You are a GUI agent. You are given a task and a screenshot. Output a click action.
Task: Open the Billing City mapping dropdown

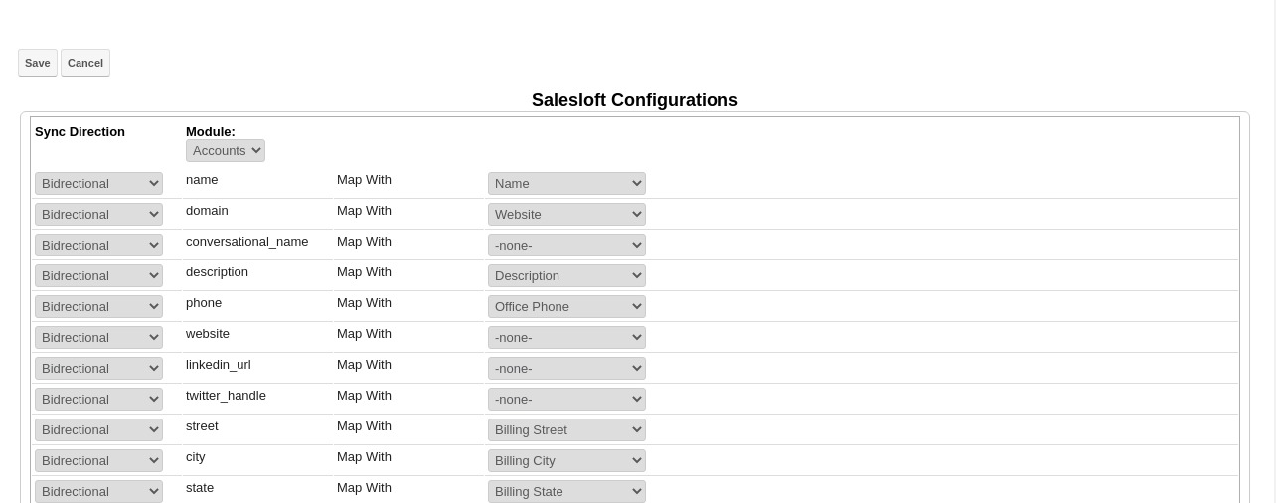click(566, 461)
